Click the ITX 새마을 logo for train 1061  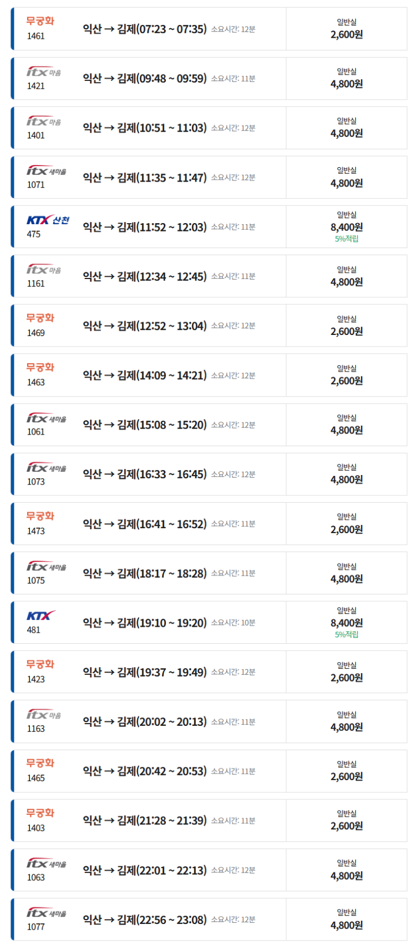click(x=46, y=419)
